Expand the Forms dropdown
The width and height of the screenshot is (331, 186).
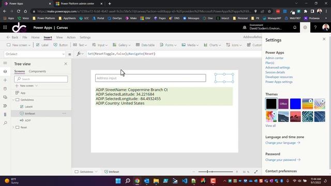[175, 45]
